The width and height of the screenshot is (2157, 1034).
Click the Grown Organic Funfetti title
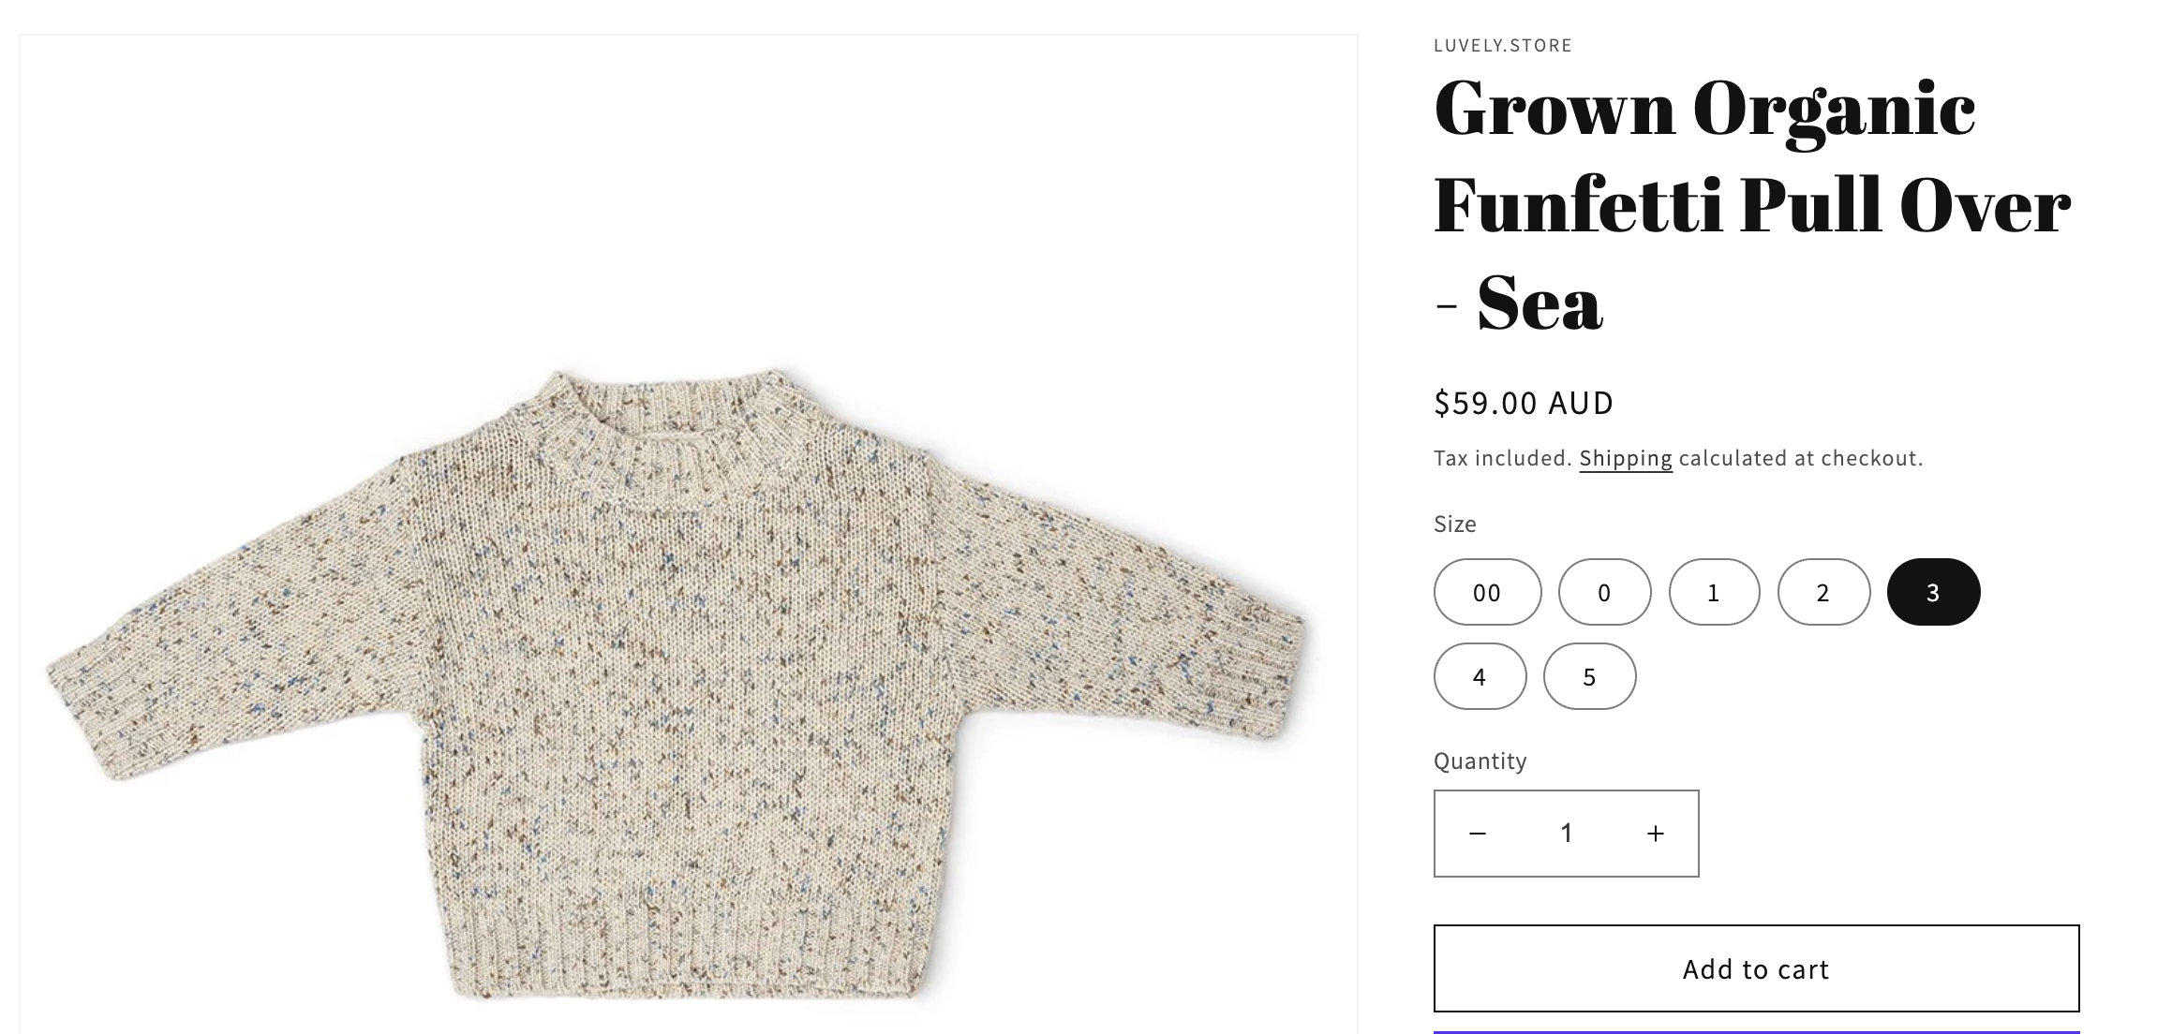[x=1750, y=204]
